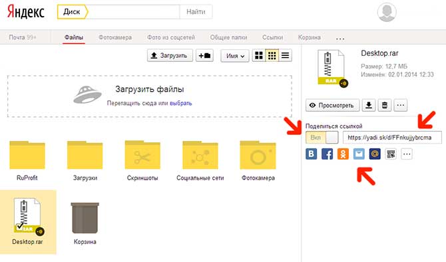The height and width of the screenshot is (262, 446).
Task: Focus the search input field
Action: point(134,12)
